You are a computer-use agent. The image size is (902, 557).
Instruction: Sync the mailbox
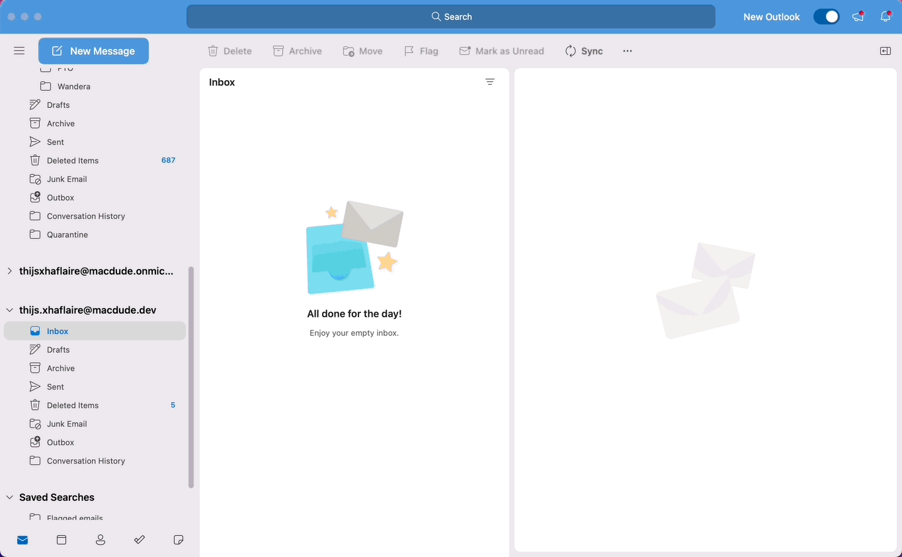coord(583,51)
